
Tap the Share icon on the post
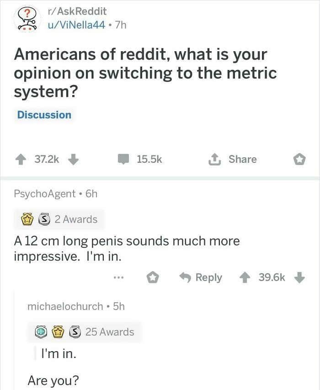214,160
